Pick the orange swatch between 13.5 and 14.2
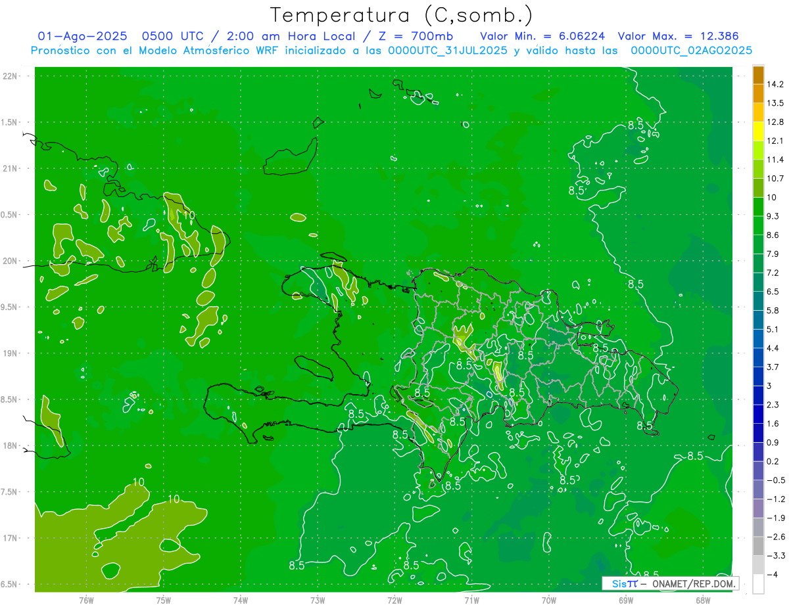Viewport: 789px width, 609px height. click(758, 93)
